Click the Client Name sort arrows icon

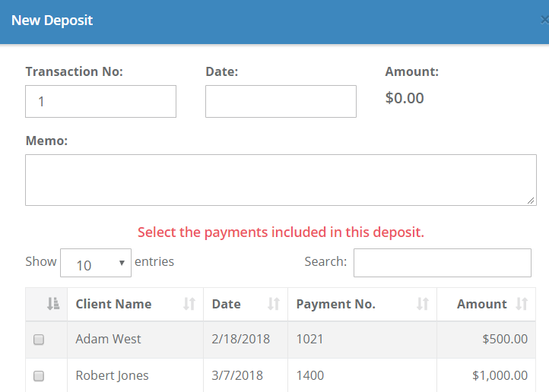[190, 304]
